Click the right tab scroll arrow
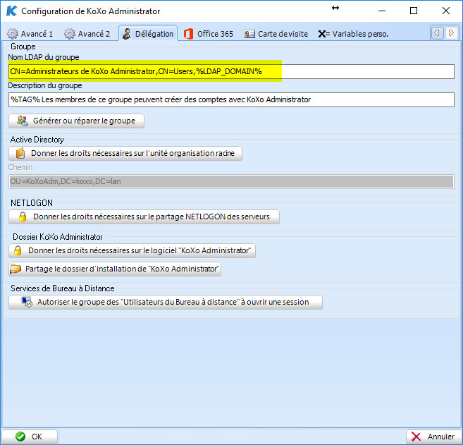Viewport: 463px width, 445px height. click(451, 33)
